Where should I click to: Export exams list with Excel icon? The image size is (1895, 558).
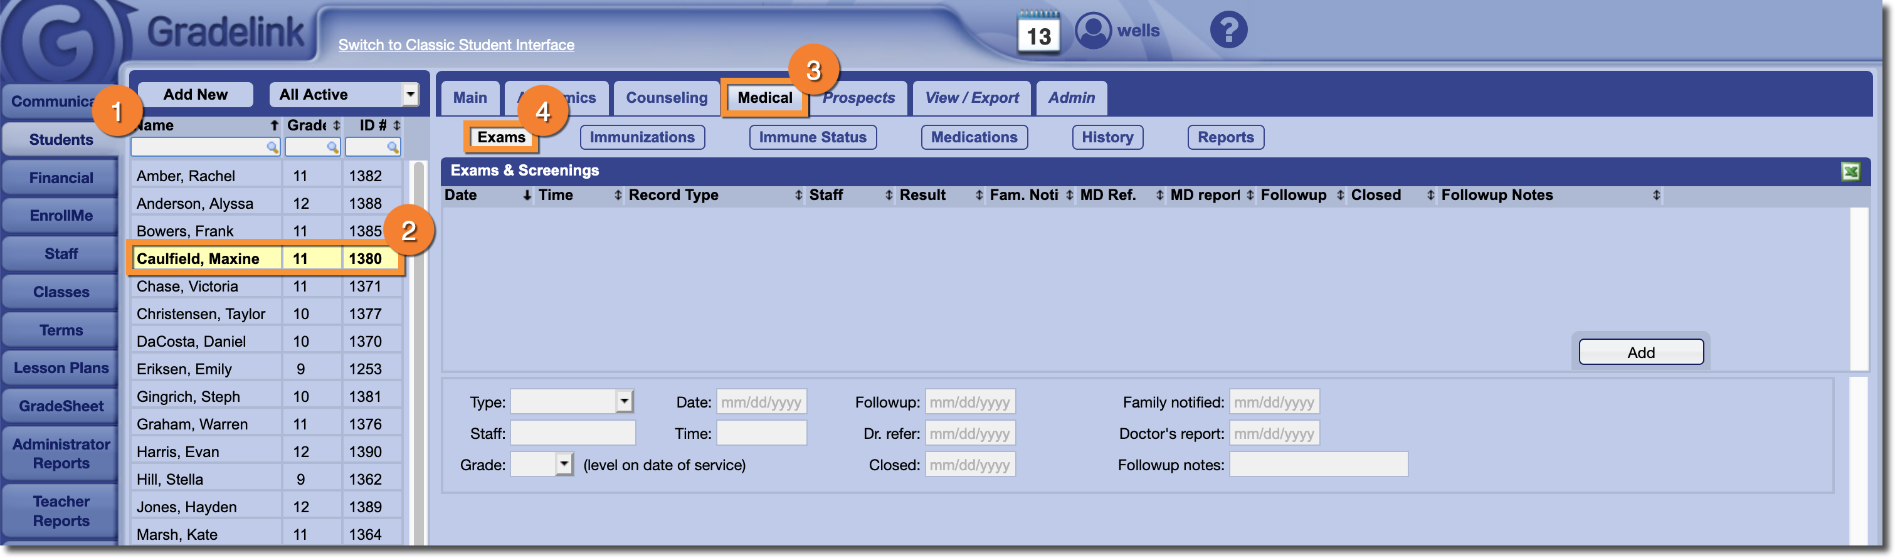click(x=1850, y=171)
